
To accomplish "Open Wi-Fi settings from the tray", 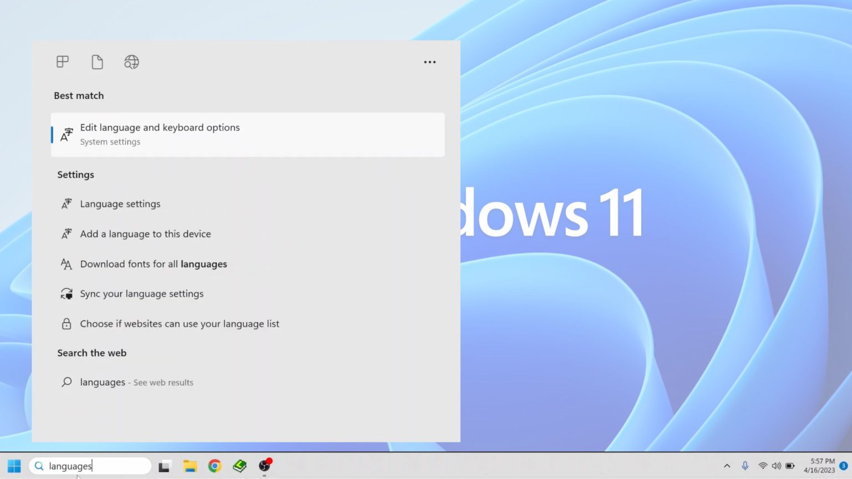I will [x=762, y=466].
